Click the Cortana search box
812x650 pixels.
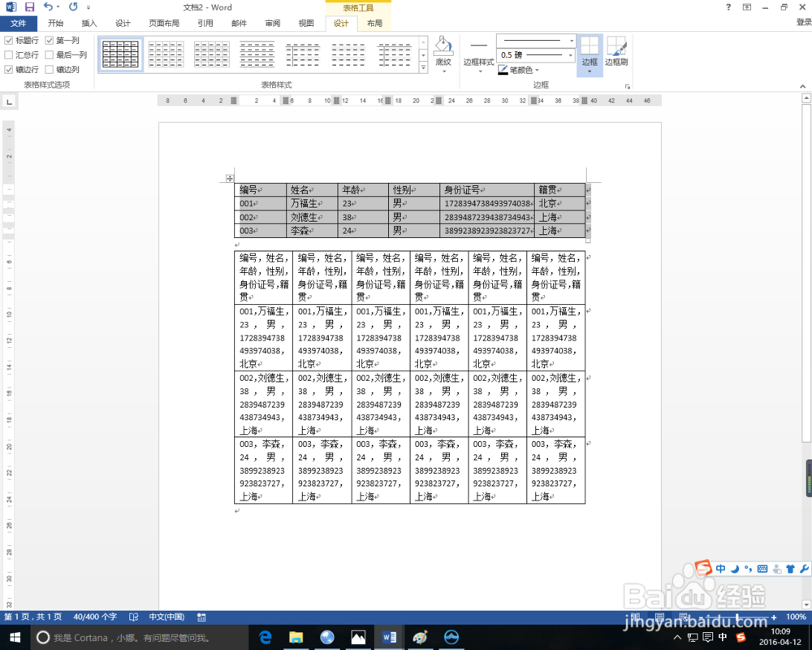140,638
